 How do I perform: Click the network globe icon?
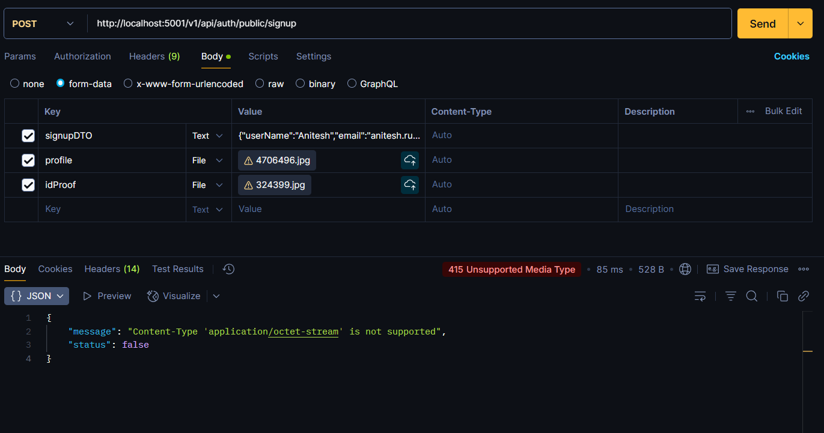click(x=685, y=269)
